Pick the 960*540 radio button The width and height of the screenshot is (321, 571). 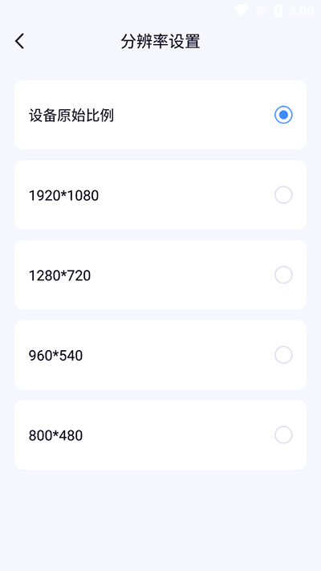[x=283, y=355]
